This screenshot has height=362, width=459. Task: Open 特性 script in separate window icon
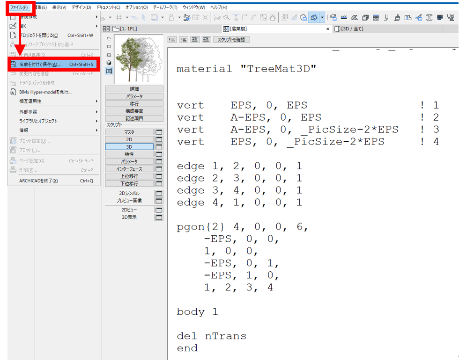159,154
